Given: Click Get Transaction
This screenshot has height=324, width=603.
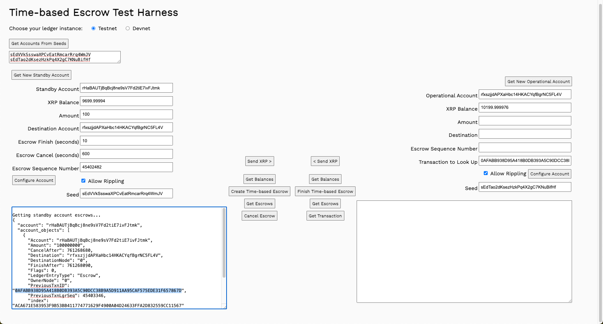Looking at the screenshot, I should tap(325, 216).
